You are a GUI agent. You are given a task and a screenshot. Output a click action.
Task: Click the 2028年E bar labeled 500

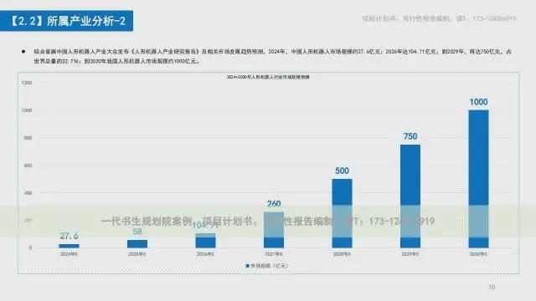(x=342, y=213)
